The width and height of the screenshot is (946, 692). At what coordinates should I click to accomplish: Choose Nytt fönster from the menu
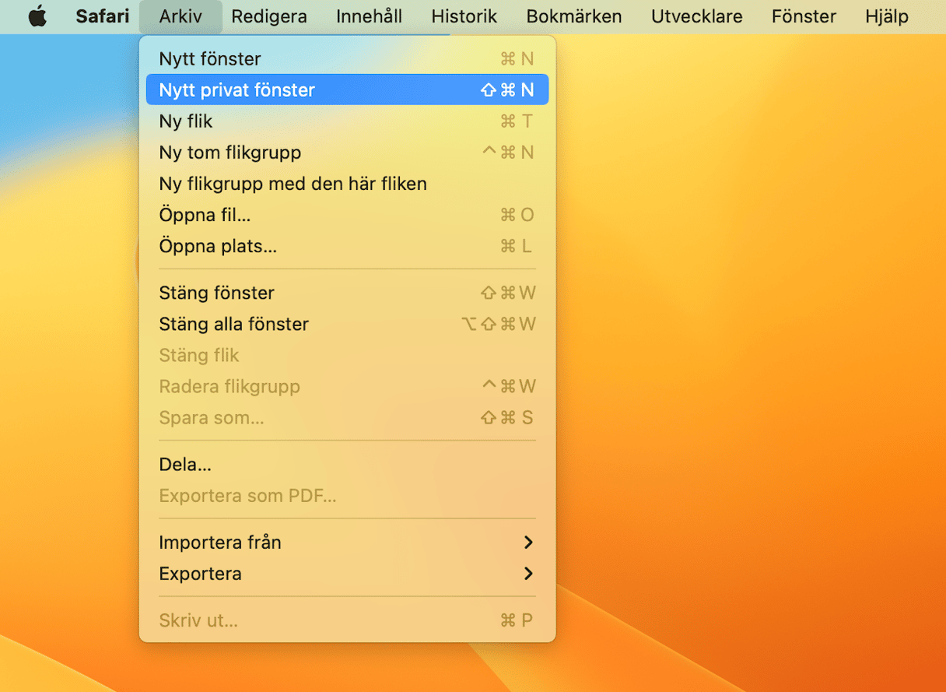(347, 58)
